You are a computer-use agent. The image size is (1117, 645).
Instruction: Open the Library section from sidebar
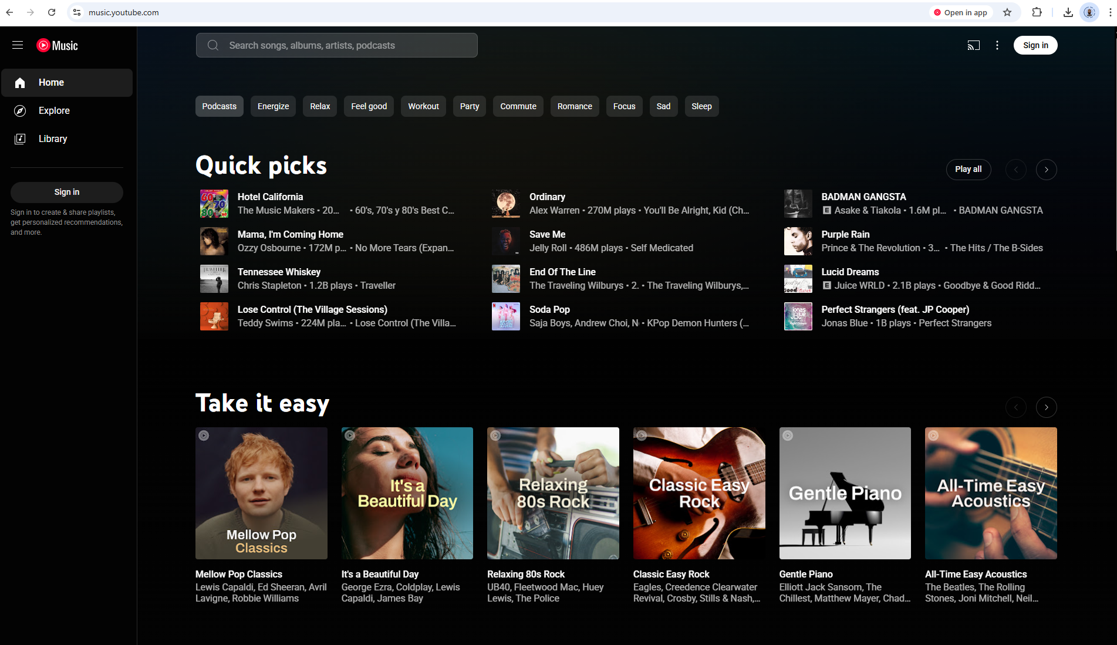tap(53, 139)
